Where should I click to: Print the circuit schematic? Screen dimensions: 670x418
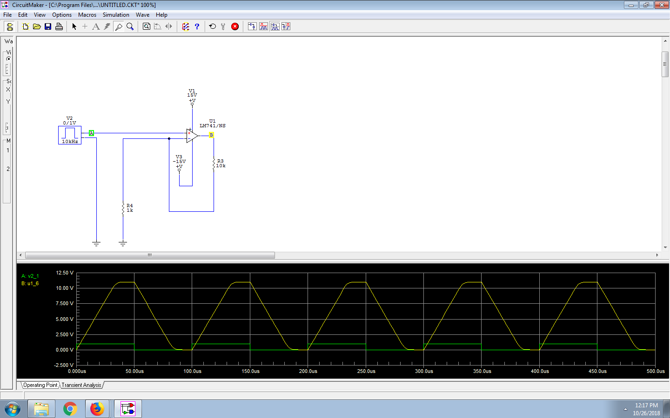pos(59,26)
